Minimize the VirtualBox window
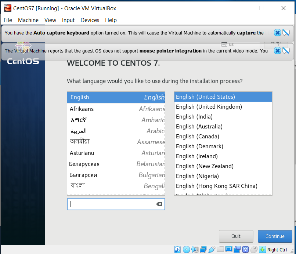296x254 pixels. tap(241, 8)
